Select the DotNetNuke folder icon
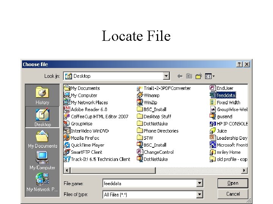 click(x=140, y=123)
